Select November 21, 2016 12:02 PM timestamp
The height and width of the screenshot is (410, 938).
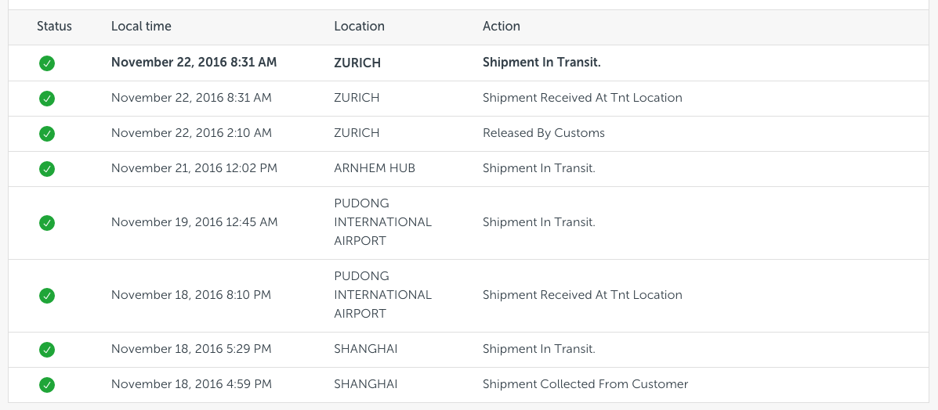194,168
